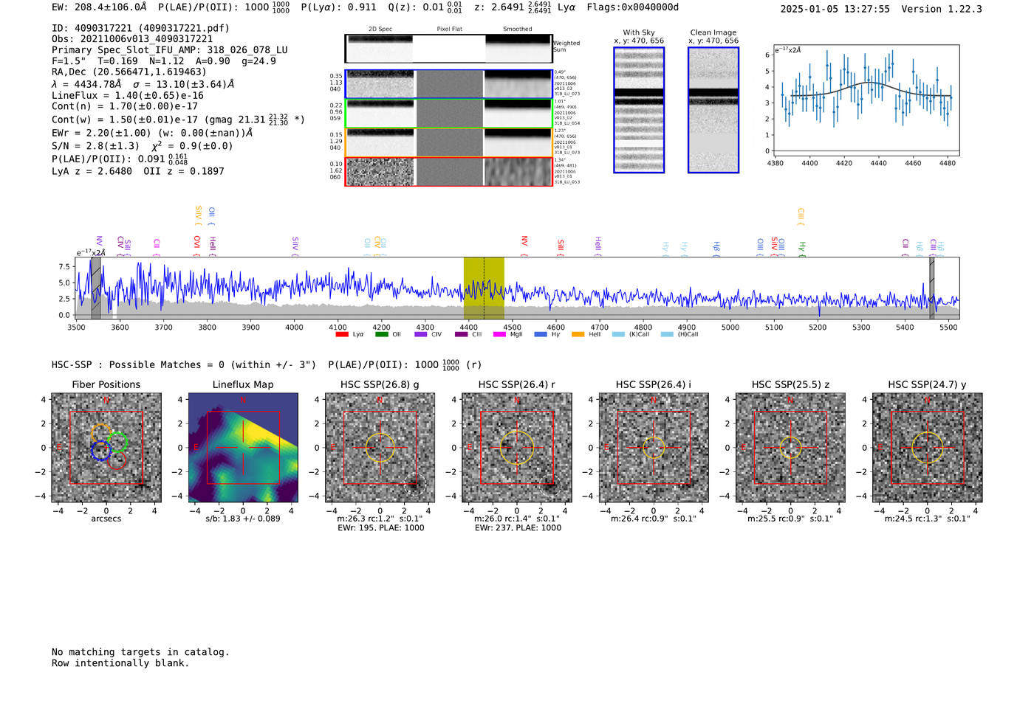Click the 'Flags:0x0040000d' text
The image size is (1034, 703).
[633, 7]
